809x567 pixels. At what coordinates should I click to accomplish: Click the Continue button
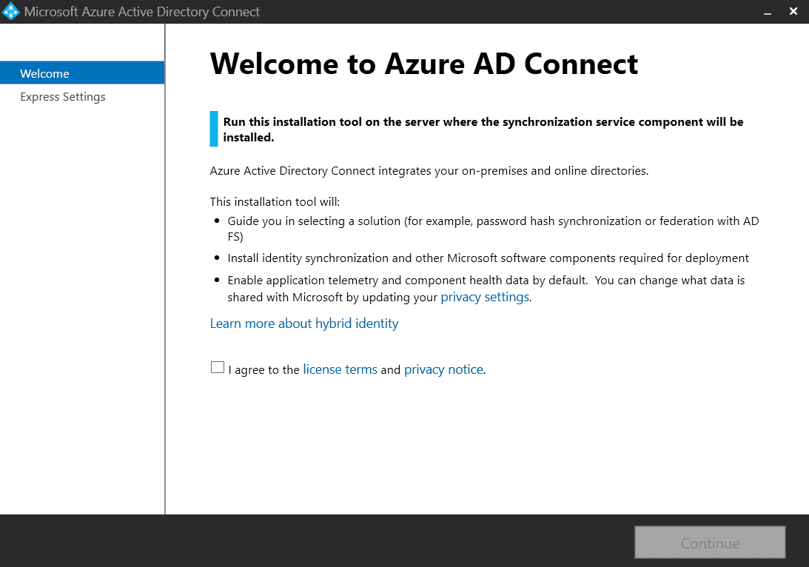click(710, 543)
